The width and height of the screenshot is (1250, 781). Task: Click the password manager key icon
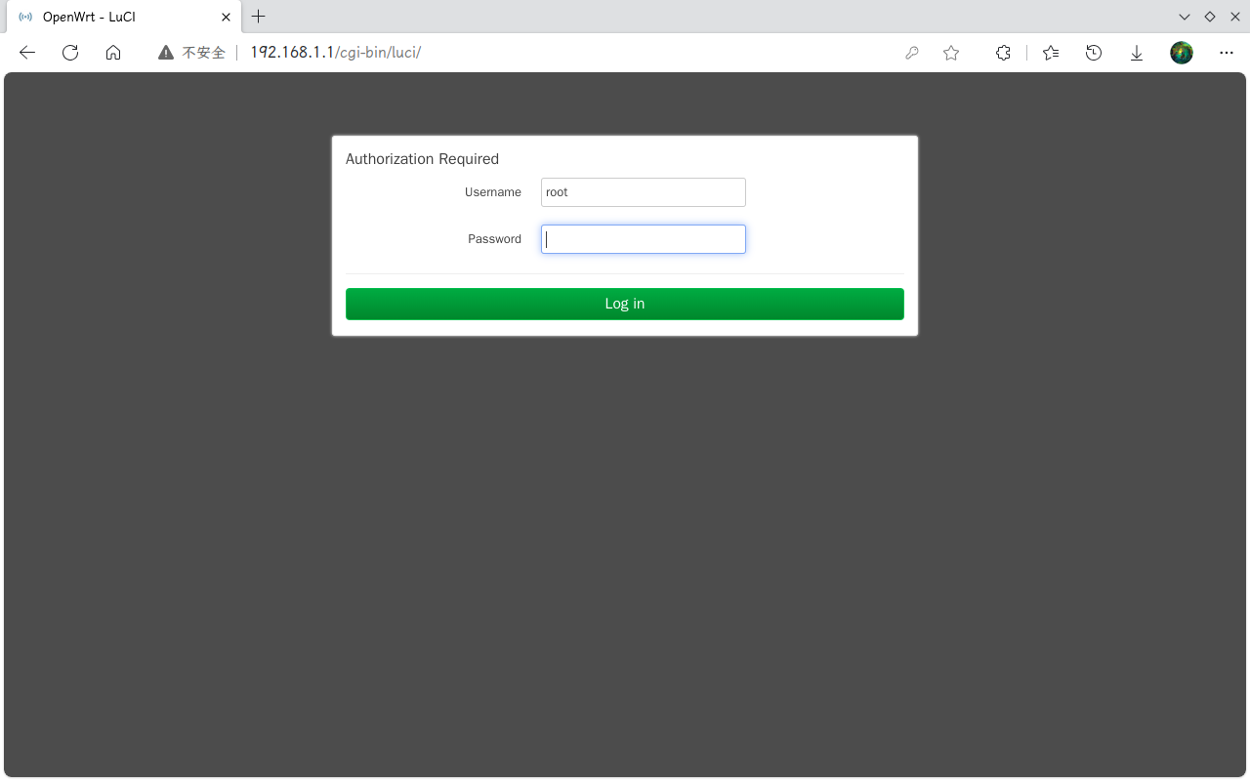pos(911,53)
